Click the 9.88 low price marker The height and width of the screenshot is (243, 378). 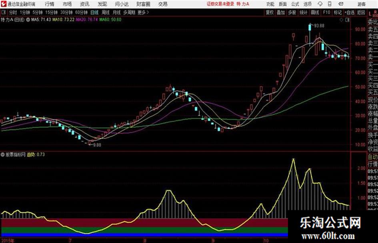pos(97,145)
